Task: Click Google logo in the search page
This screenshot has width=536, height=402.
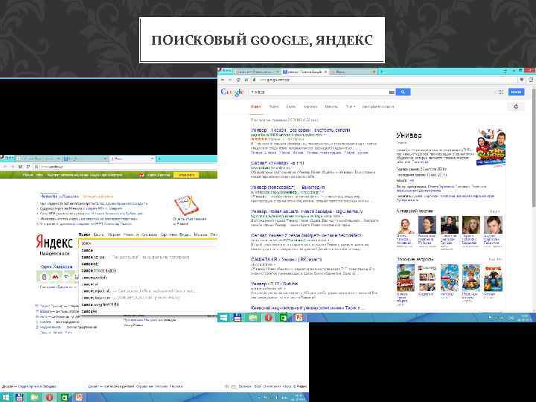Action: click(x=232, y=92)
